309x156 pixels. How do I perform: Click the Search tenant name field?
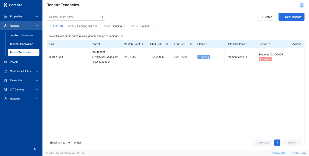pos(74,17)
